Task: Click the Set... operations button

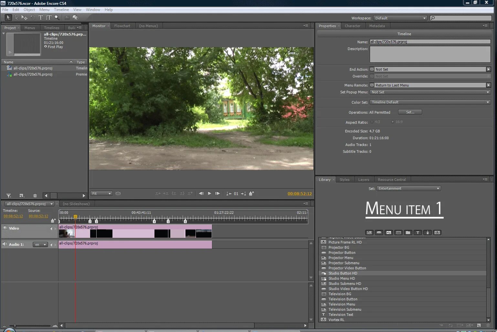Action: click(x=410, y=112)
